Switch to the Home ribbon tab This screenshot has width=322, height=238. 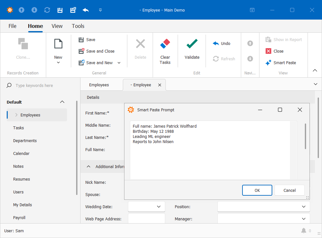click(35, 26)
